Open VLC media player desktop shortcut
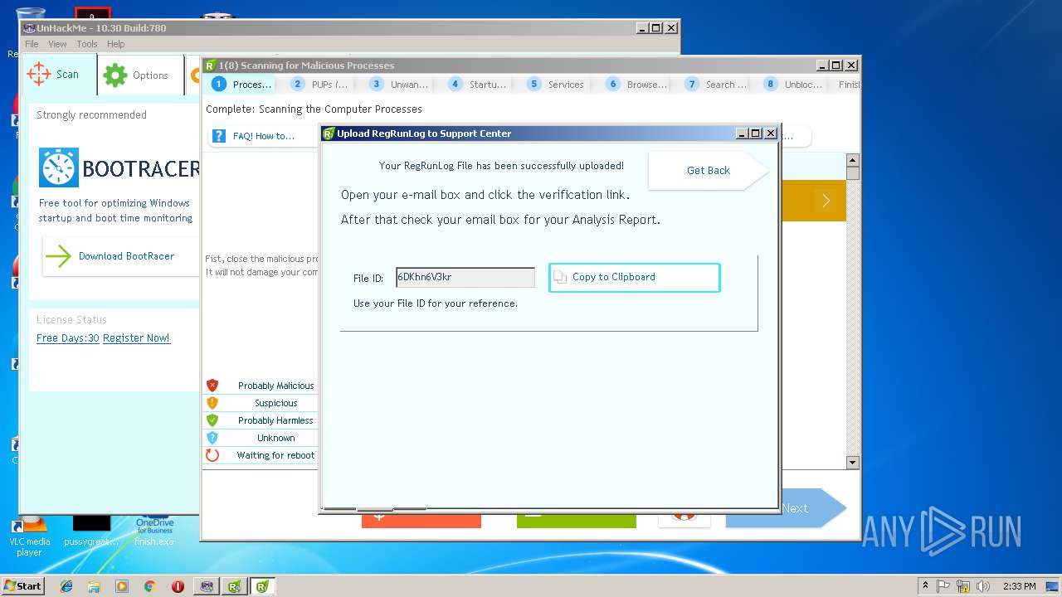 coord(29,536)
